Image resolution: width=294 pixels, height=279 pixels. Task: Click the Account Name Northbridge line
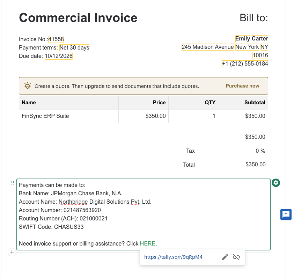(x=85, y=202)
